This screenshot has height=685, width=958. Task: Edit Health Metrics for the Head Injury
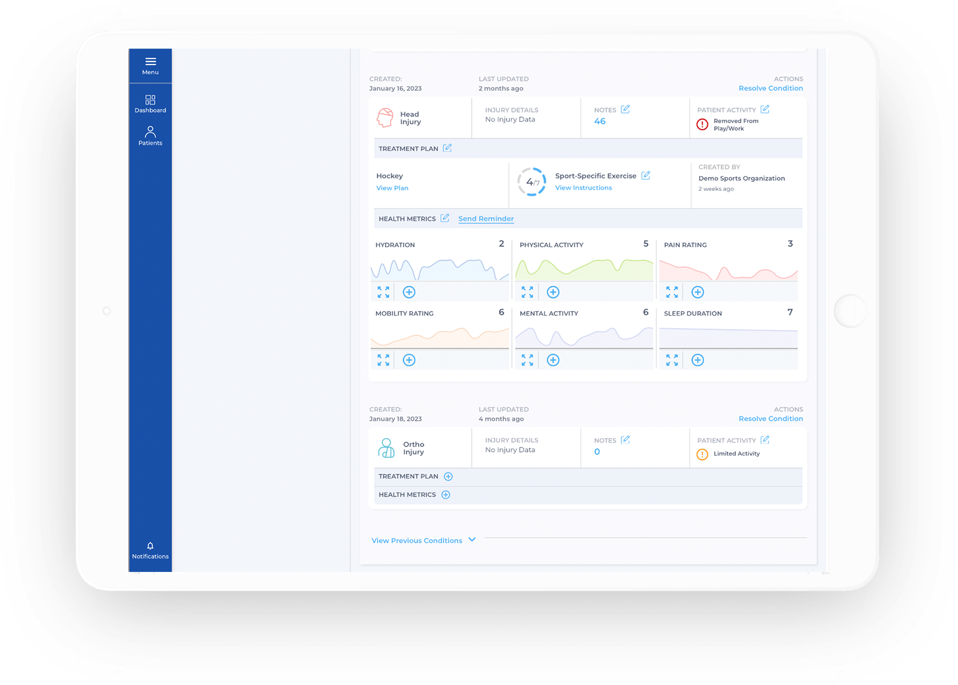coord(445,218)
